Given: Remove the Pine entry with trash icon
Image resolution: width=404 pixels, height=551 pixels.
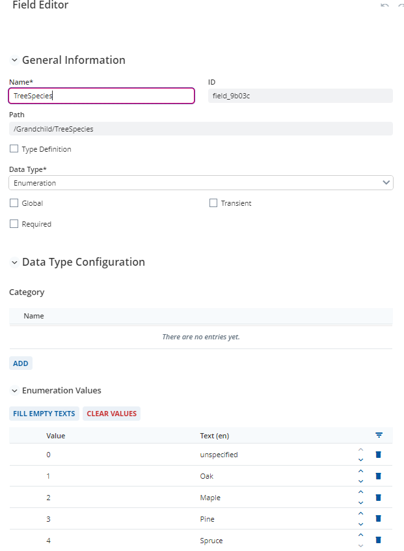Looking at the screenshot, I should pyautogui.click(x=379, y=518).
